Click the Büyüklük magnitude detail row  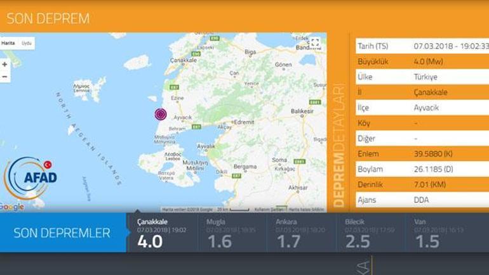pyautogui.click(x=420, y=62)
